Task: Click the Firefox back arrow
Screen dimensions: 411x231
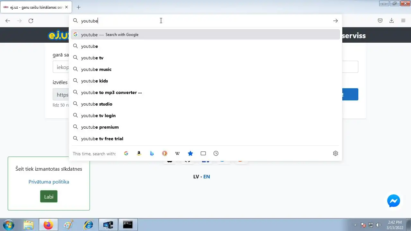Action: 8,21
